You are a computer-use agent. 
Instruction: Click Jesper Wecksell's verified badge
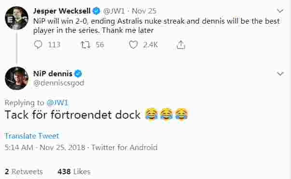coord(97,11)
